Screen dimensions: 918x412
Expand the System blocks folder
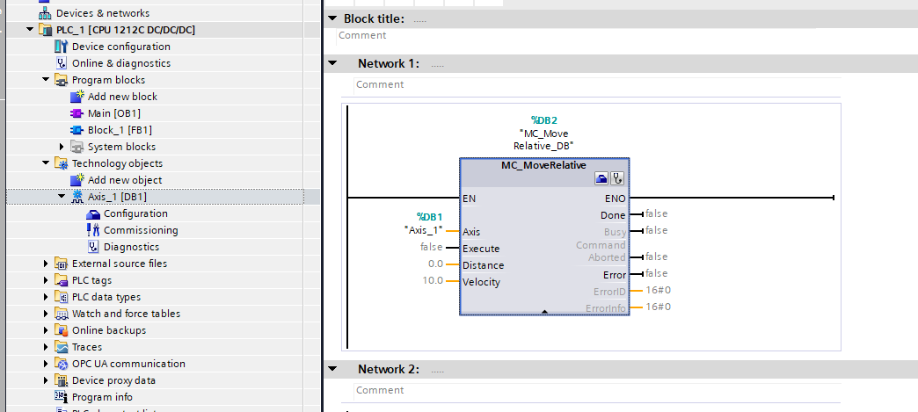pos(62,147)
